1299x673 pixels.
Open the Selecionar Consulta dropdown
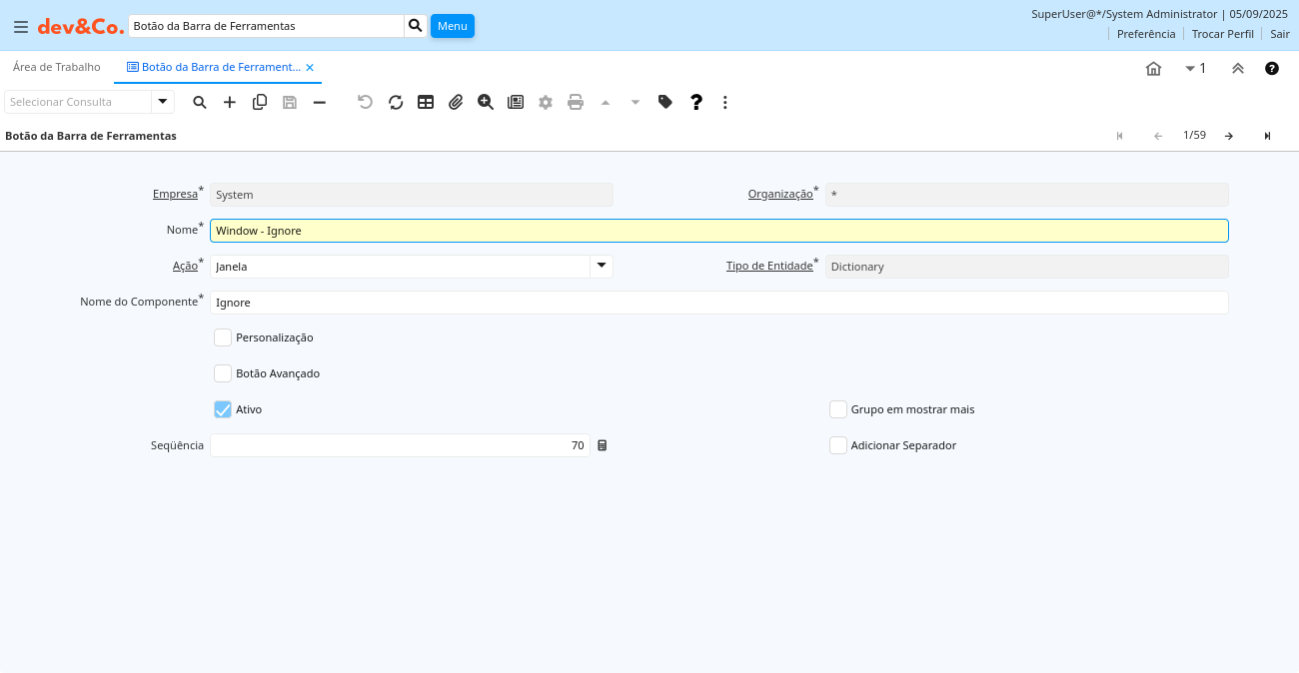162,102
